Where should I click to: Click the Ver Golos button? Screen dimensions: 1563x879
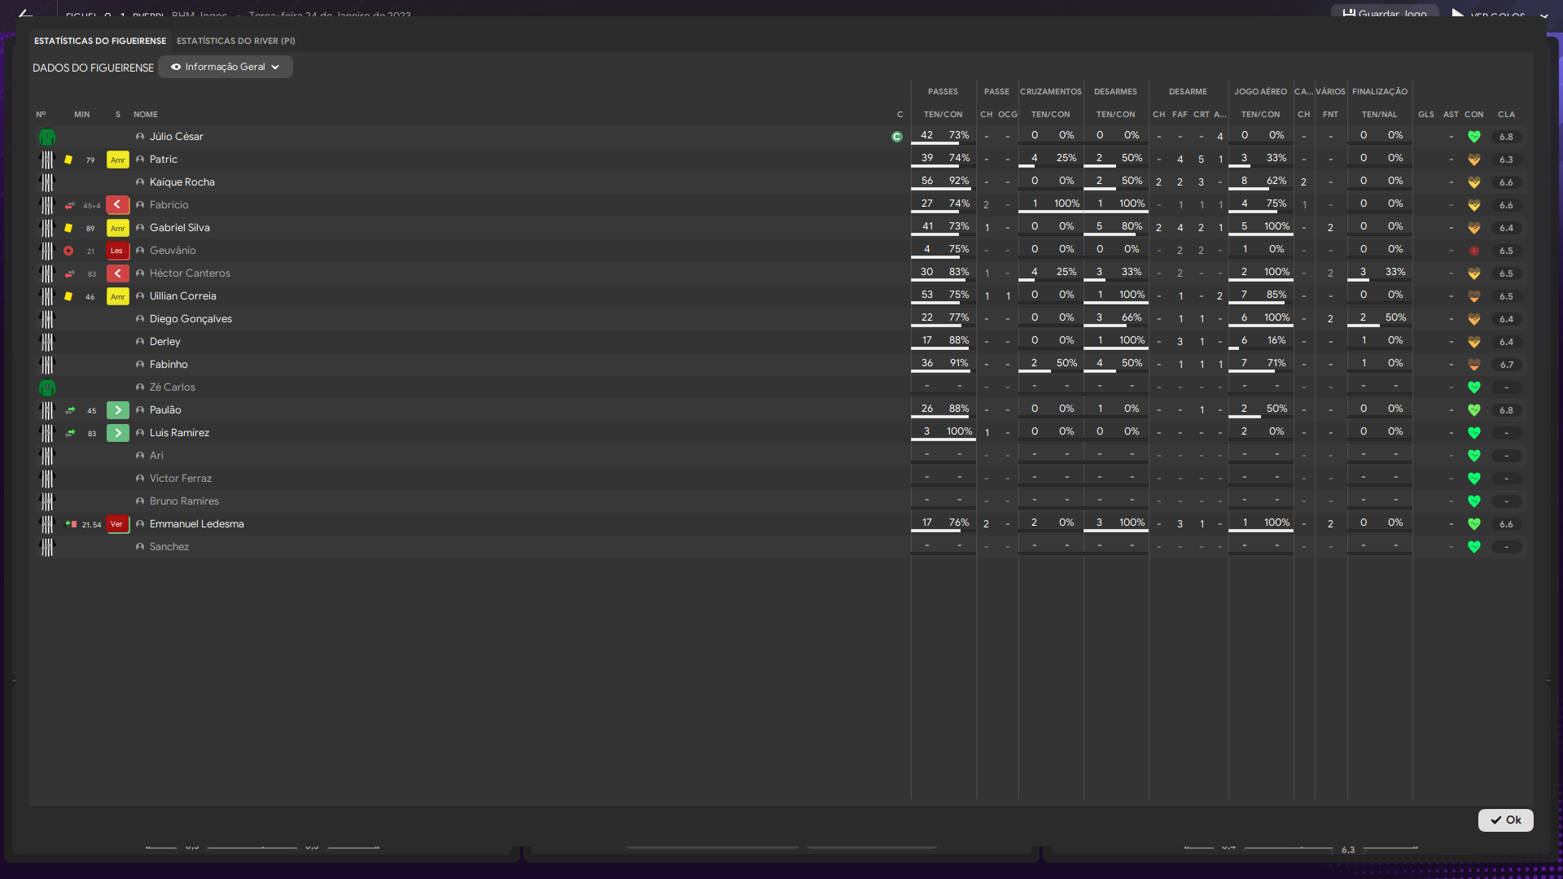[1488, 15]
